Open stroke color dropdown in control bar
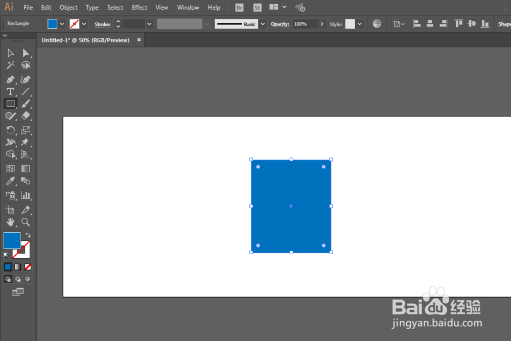 click(84, 24)
